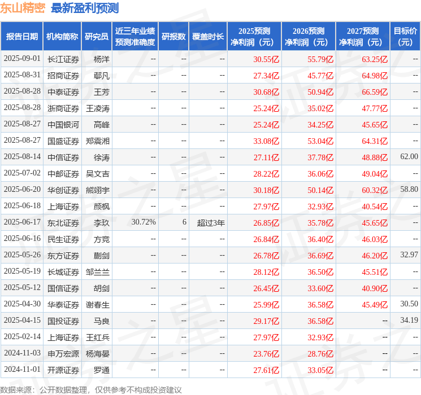Viewport: 421px width, 395px height.
Task: Click 华创证券 institution name
Action: pos(63,190)
